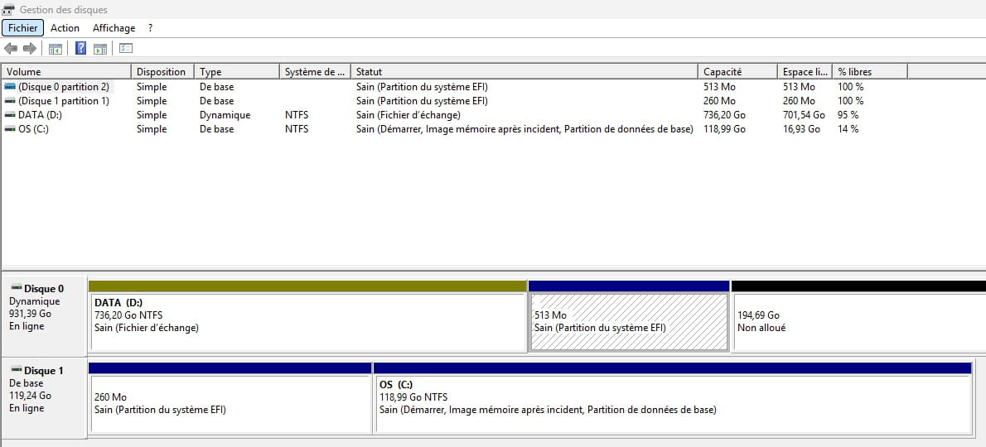The height and width of the screenshot is (447, 986).
Task: Select the DATA (D:) volume row name
Action: coord(41,115)
